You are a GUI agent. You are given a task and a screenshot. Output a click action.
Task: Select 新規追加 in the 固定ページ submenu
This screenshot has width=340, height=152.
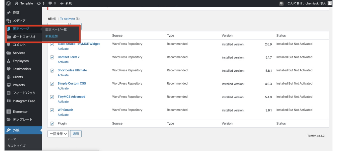[x=51, y=36]
